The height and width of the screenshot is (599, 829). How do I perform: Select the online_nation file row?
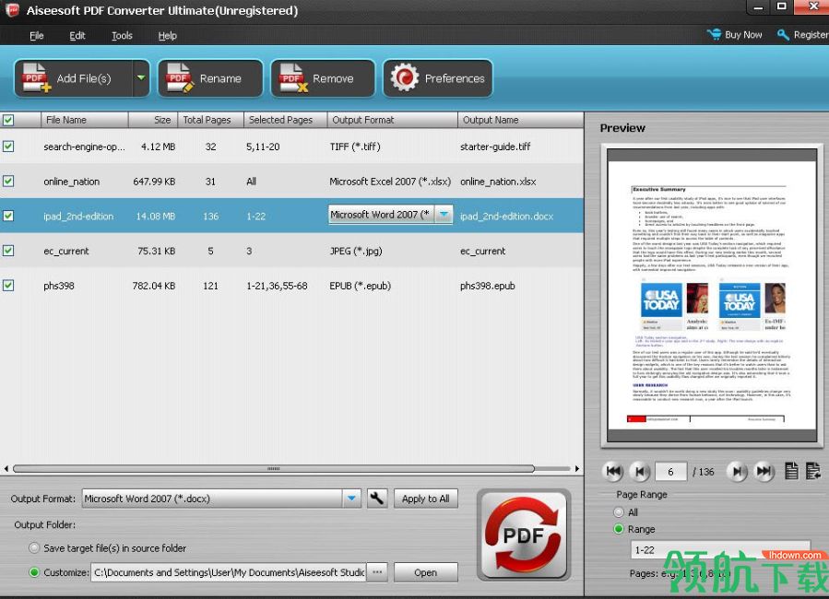point(291,182)
